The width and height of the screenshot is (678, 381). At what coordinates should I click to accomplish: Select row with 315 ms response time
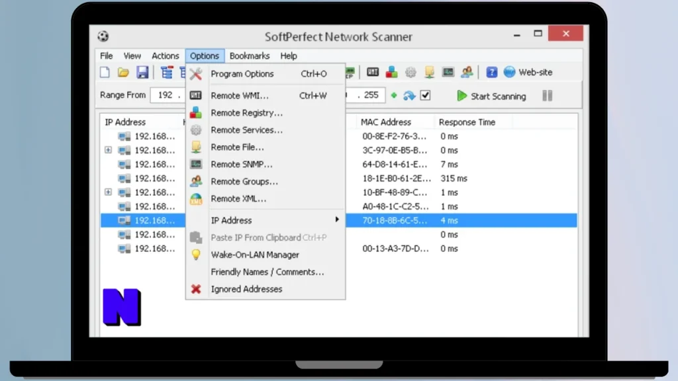[338, 179]
